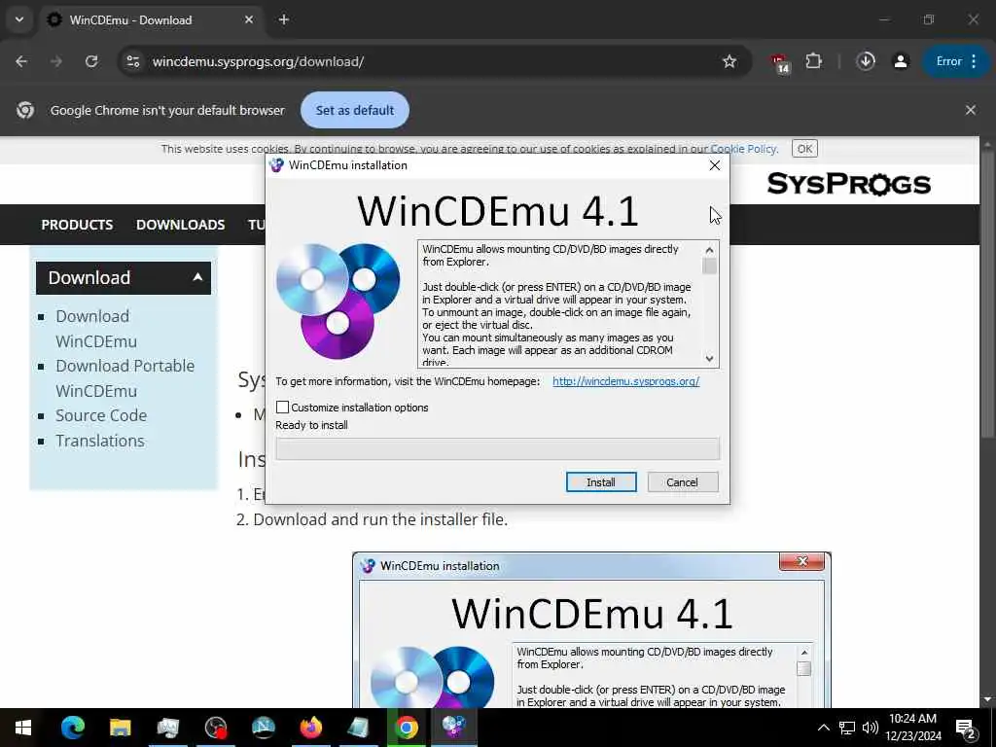Open Download WinCDEmu sidebar link
The height and width of the screenshot is (747, 996).
click(96, 329)
